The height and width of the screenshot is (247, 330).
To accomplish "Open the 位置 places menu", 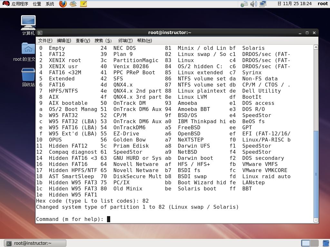I will click(x=37, y=4).
